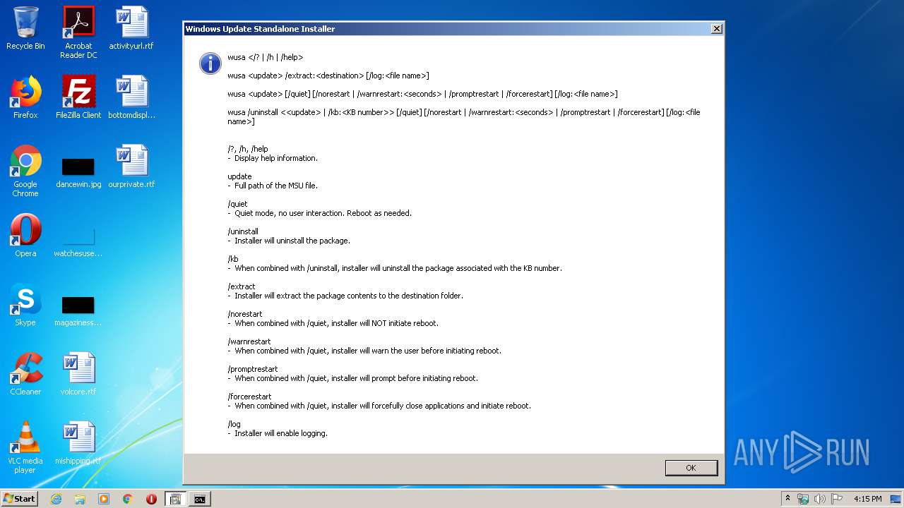
Task: Select the Skype desktop shortcut
Action: 25,305
